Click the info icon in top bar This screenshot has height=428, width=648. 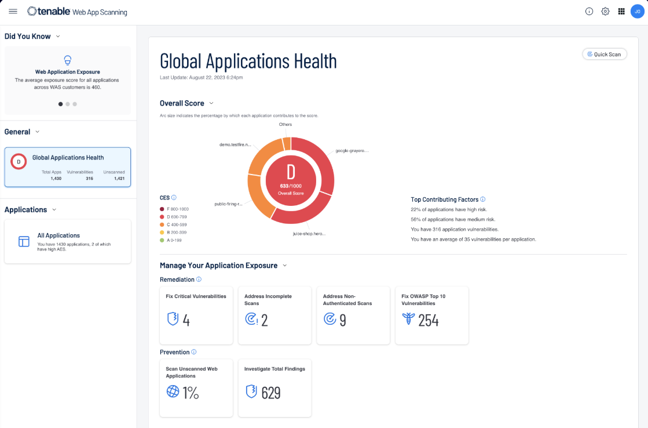click(x=589, y=12)
